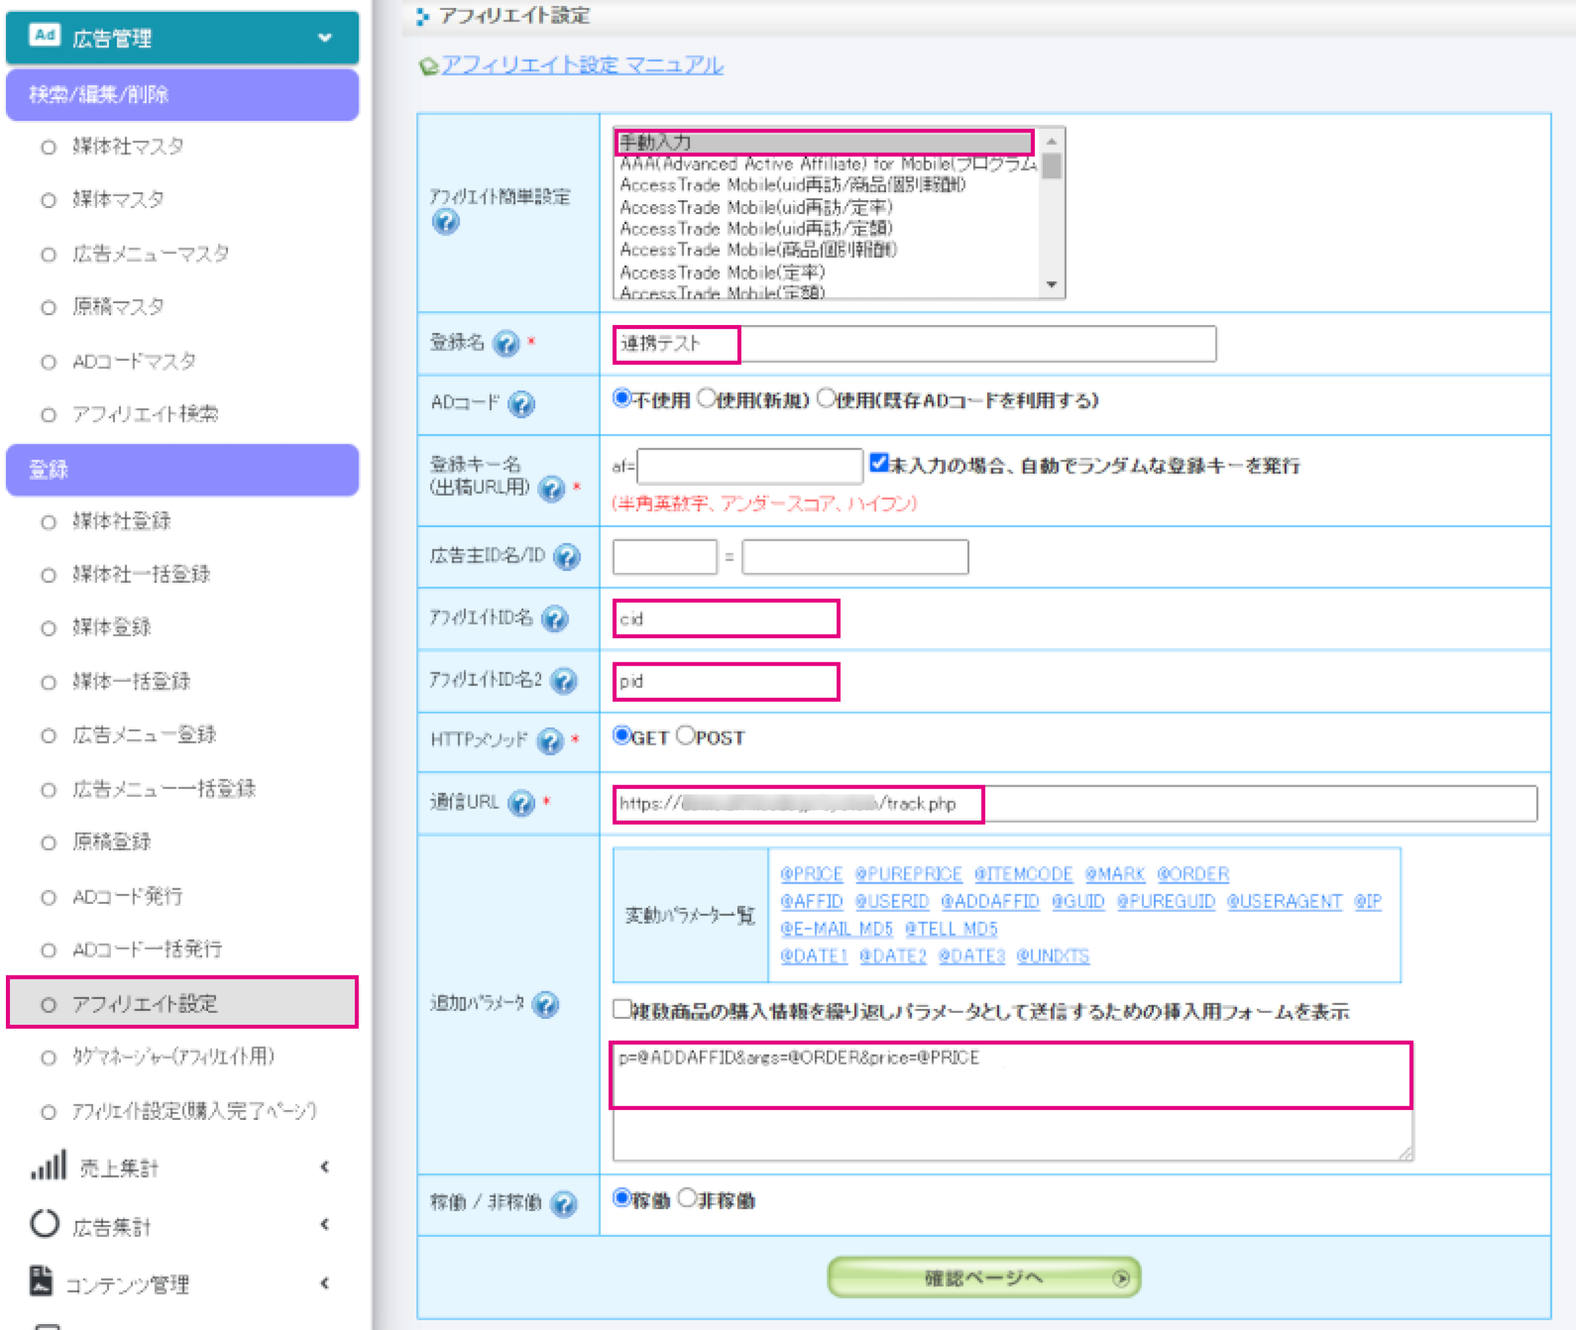1576x1330 pixels.
Task: Open タグマネージャー(アフィリエイト用) sidebar item
Action: 173,1057
